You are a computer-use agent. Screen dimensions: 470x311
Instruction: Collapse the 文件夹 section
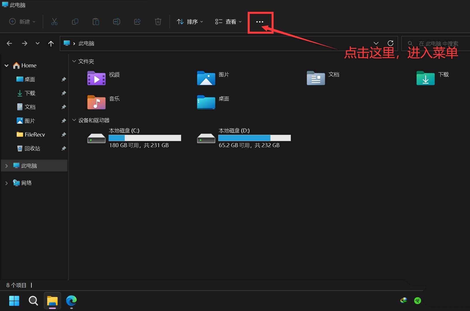pyautogui.click(x=74, y=61)
